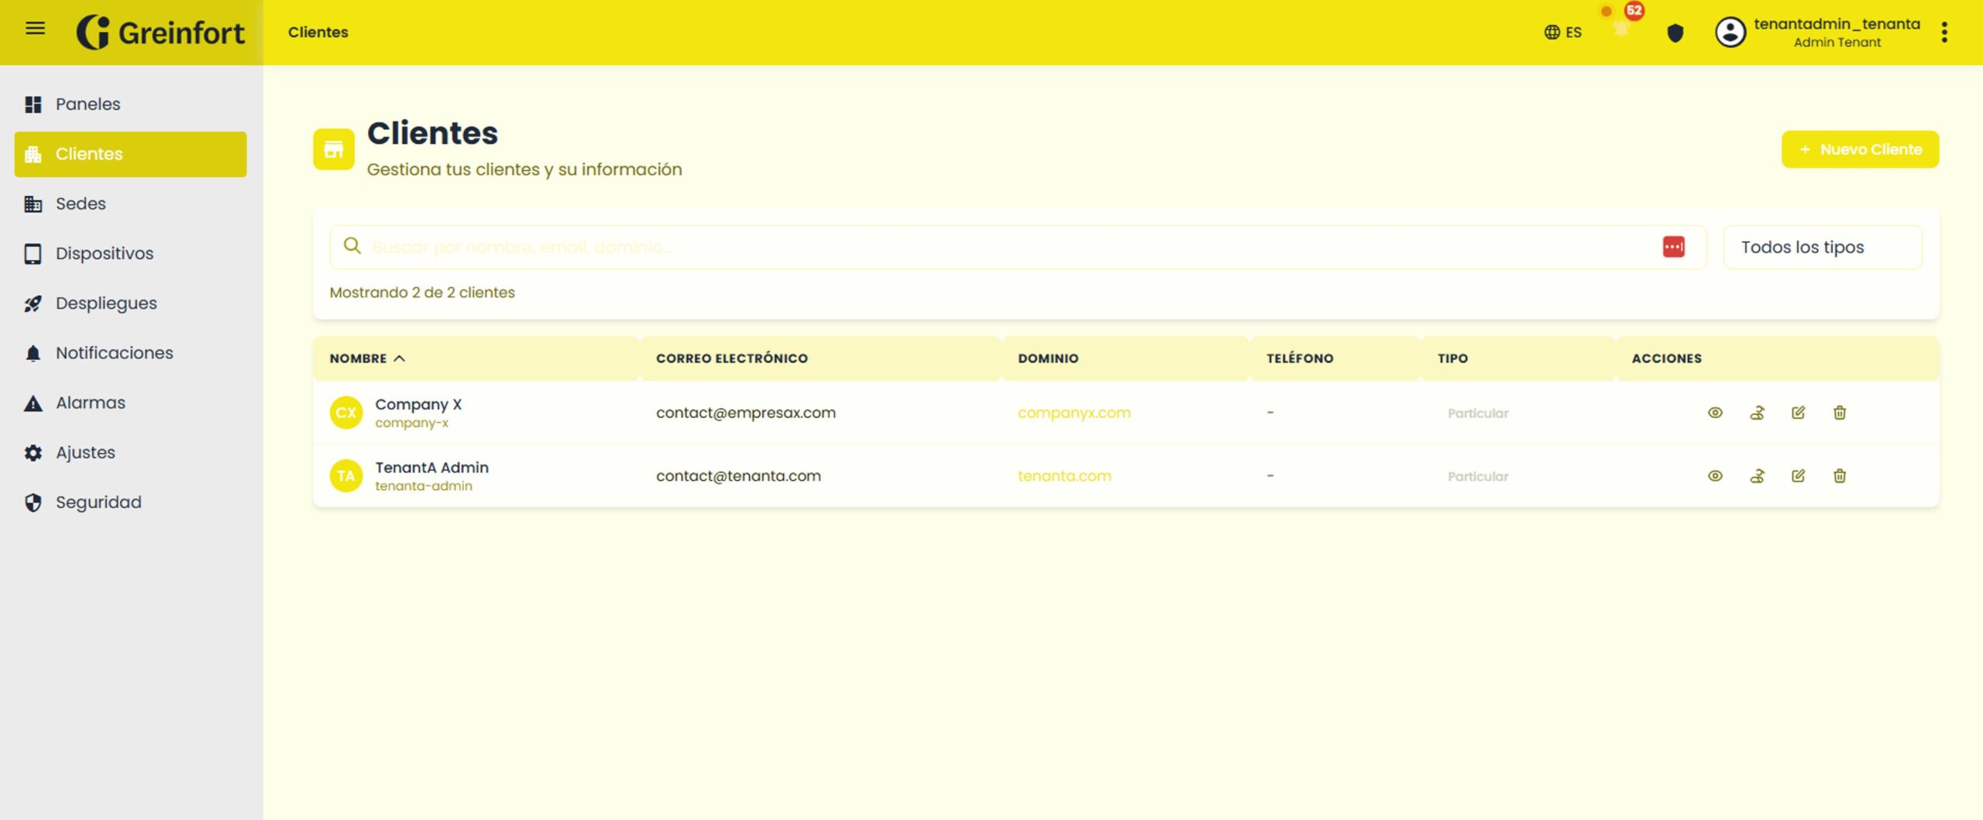The height and width of the screenshot is (820, 1983).
Task: Click contact@tenanta.com email
Action: 738,476
